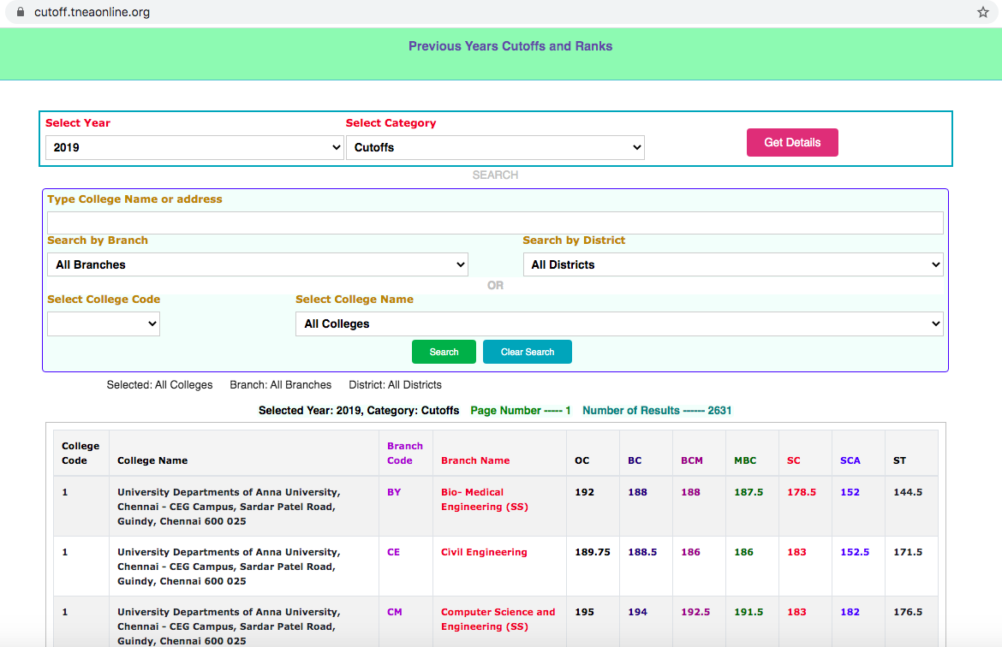The height and width of the screenshot is (647, 1002).
Task: Open the Search by District dropdown
Action: [733, 264]
